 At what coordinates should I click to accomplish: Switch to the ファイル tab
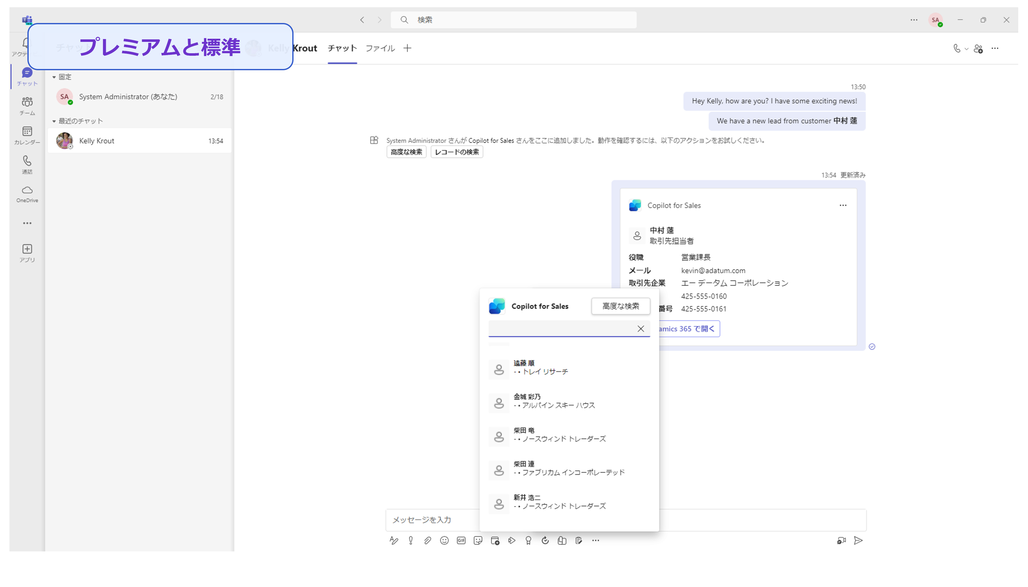[380, 48]
